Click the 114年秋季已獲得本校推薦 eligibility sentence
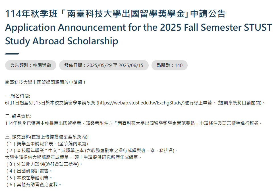The image size is (280, 195). (x=134, y=123)
